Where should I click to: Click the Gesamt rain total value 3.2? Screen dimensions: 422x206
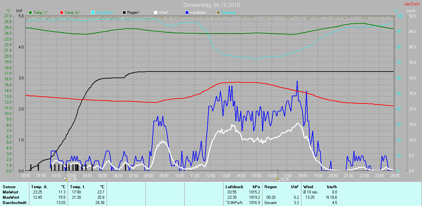296,203
